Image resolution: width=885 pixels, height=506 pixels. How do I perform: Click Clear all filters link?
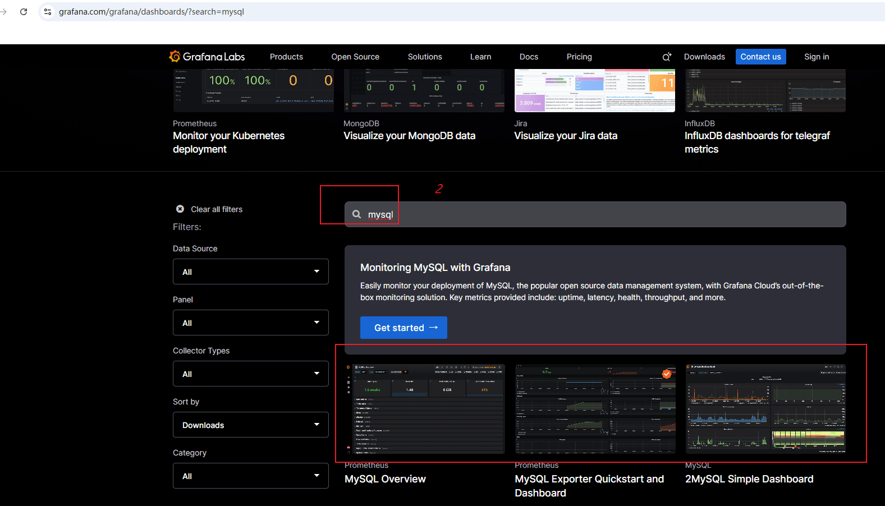[x=217, y=209]
